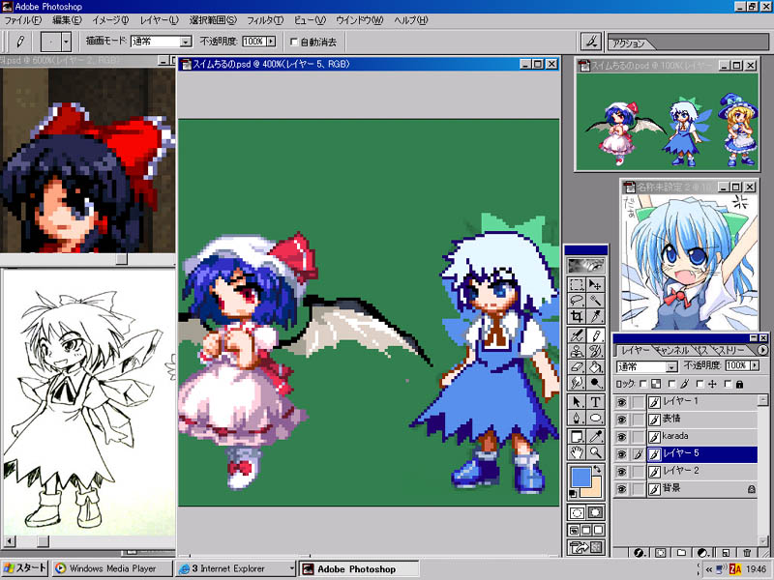Enable lock all checkbox
774x580 pixels.
coord(728,383)
